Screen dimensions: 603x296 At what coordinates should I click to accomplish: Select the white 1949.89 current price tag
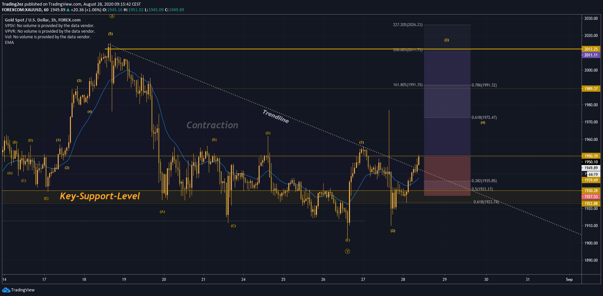(591, 168)
